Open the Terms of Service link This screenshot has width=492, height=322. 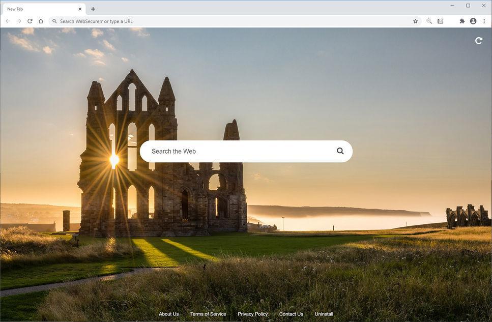click(x=208, y=314)
